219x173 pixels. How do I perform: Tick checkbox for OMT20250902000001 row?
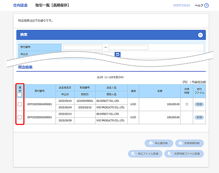click(20, 117)
